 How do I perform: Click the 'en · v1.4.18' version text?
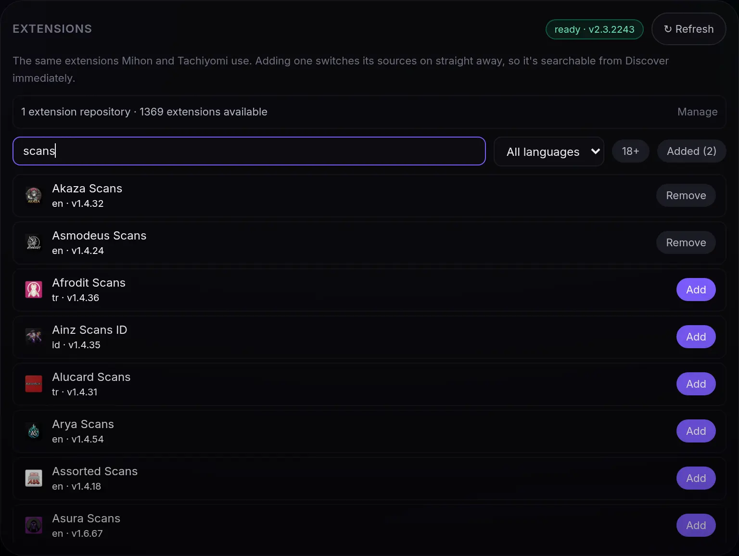coord(76,486)
